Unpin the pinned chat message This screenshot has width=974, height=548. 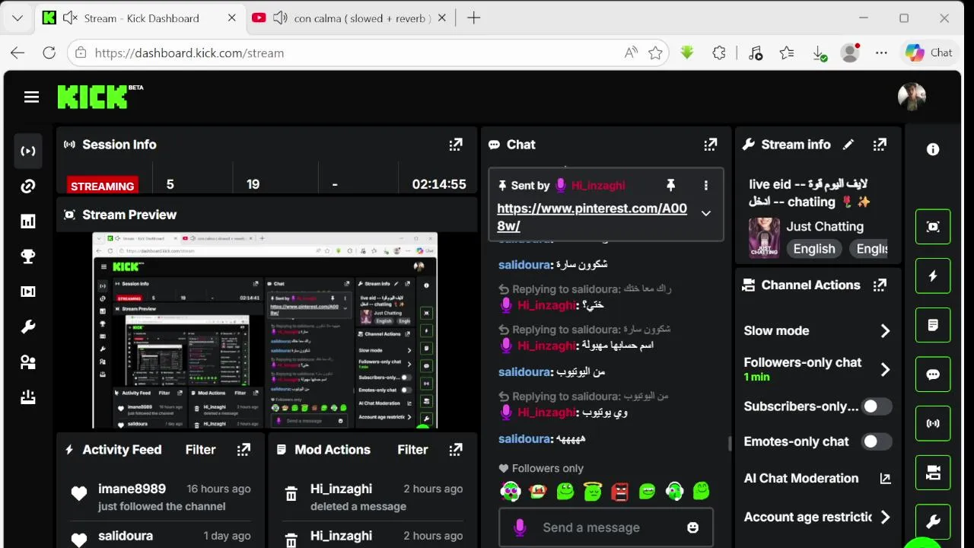(x=670, y=185)
